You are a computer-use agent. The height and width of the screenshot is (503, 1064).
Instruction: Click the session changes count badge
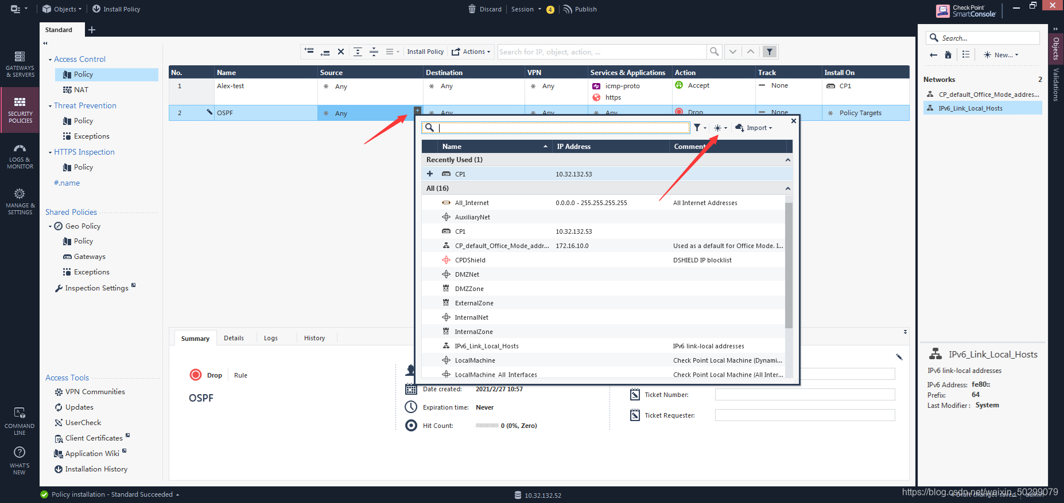(550, 10)
